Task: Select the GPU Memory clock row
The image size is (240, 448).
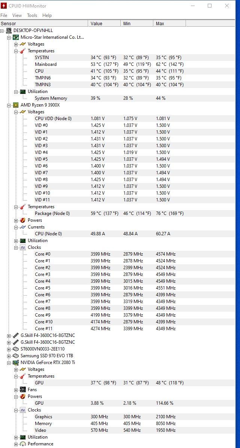Action: pyautogui.click(x=134, y=424)
